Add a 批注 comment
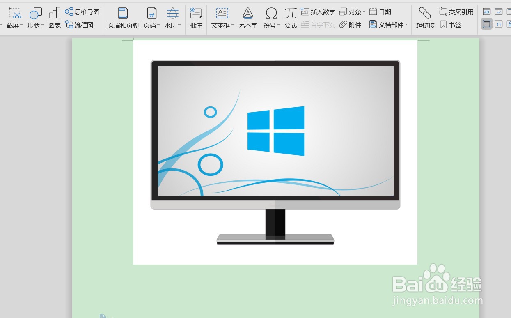Screen dimensions: 511x318 (196, 18)
